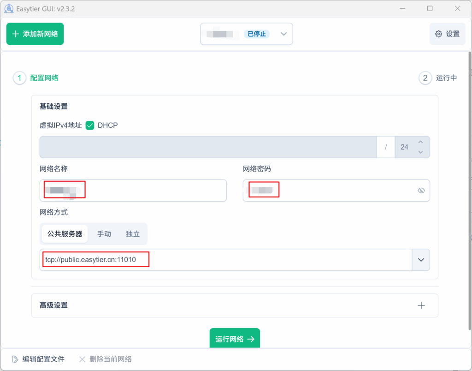Increase the subnet mask value
The width and height of the screenshot is (472, 371).
420,142
